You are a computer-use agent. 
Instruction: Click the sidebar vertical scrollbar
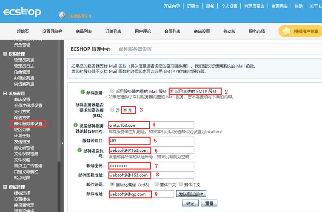pos(59,186)
